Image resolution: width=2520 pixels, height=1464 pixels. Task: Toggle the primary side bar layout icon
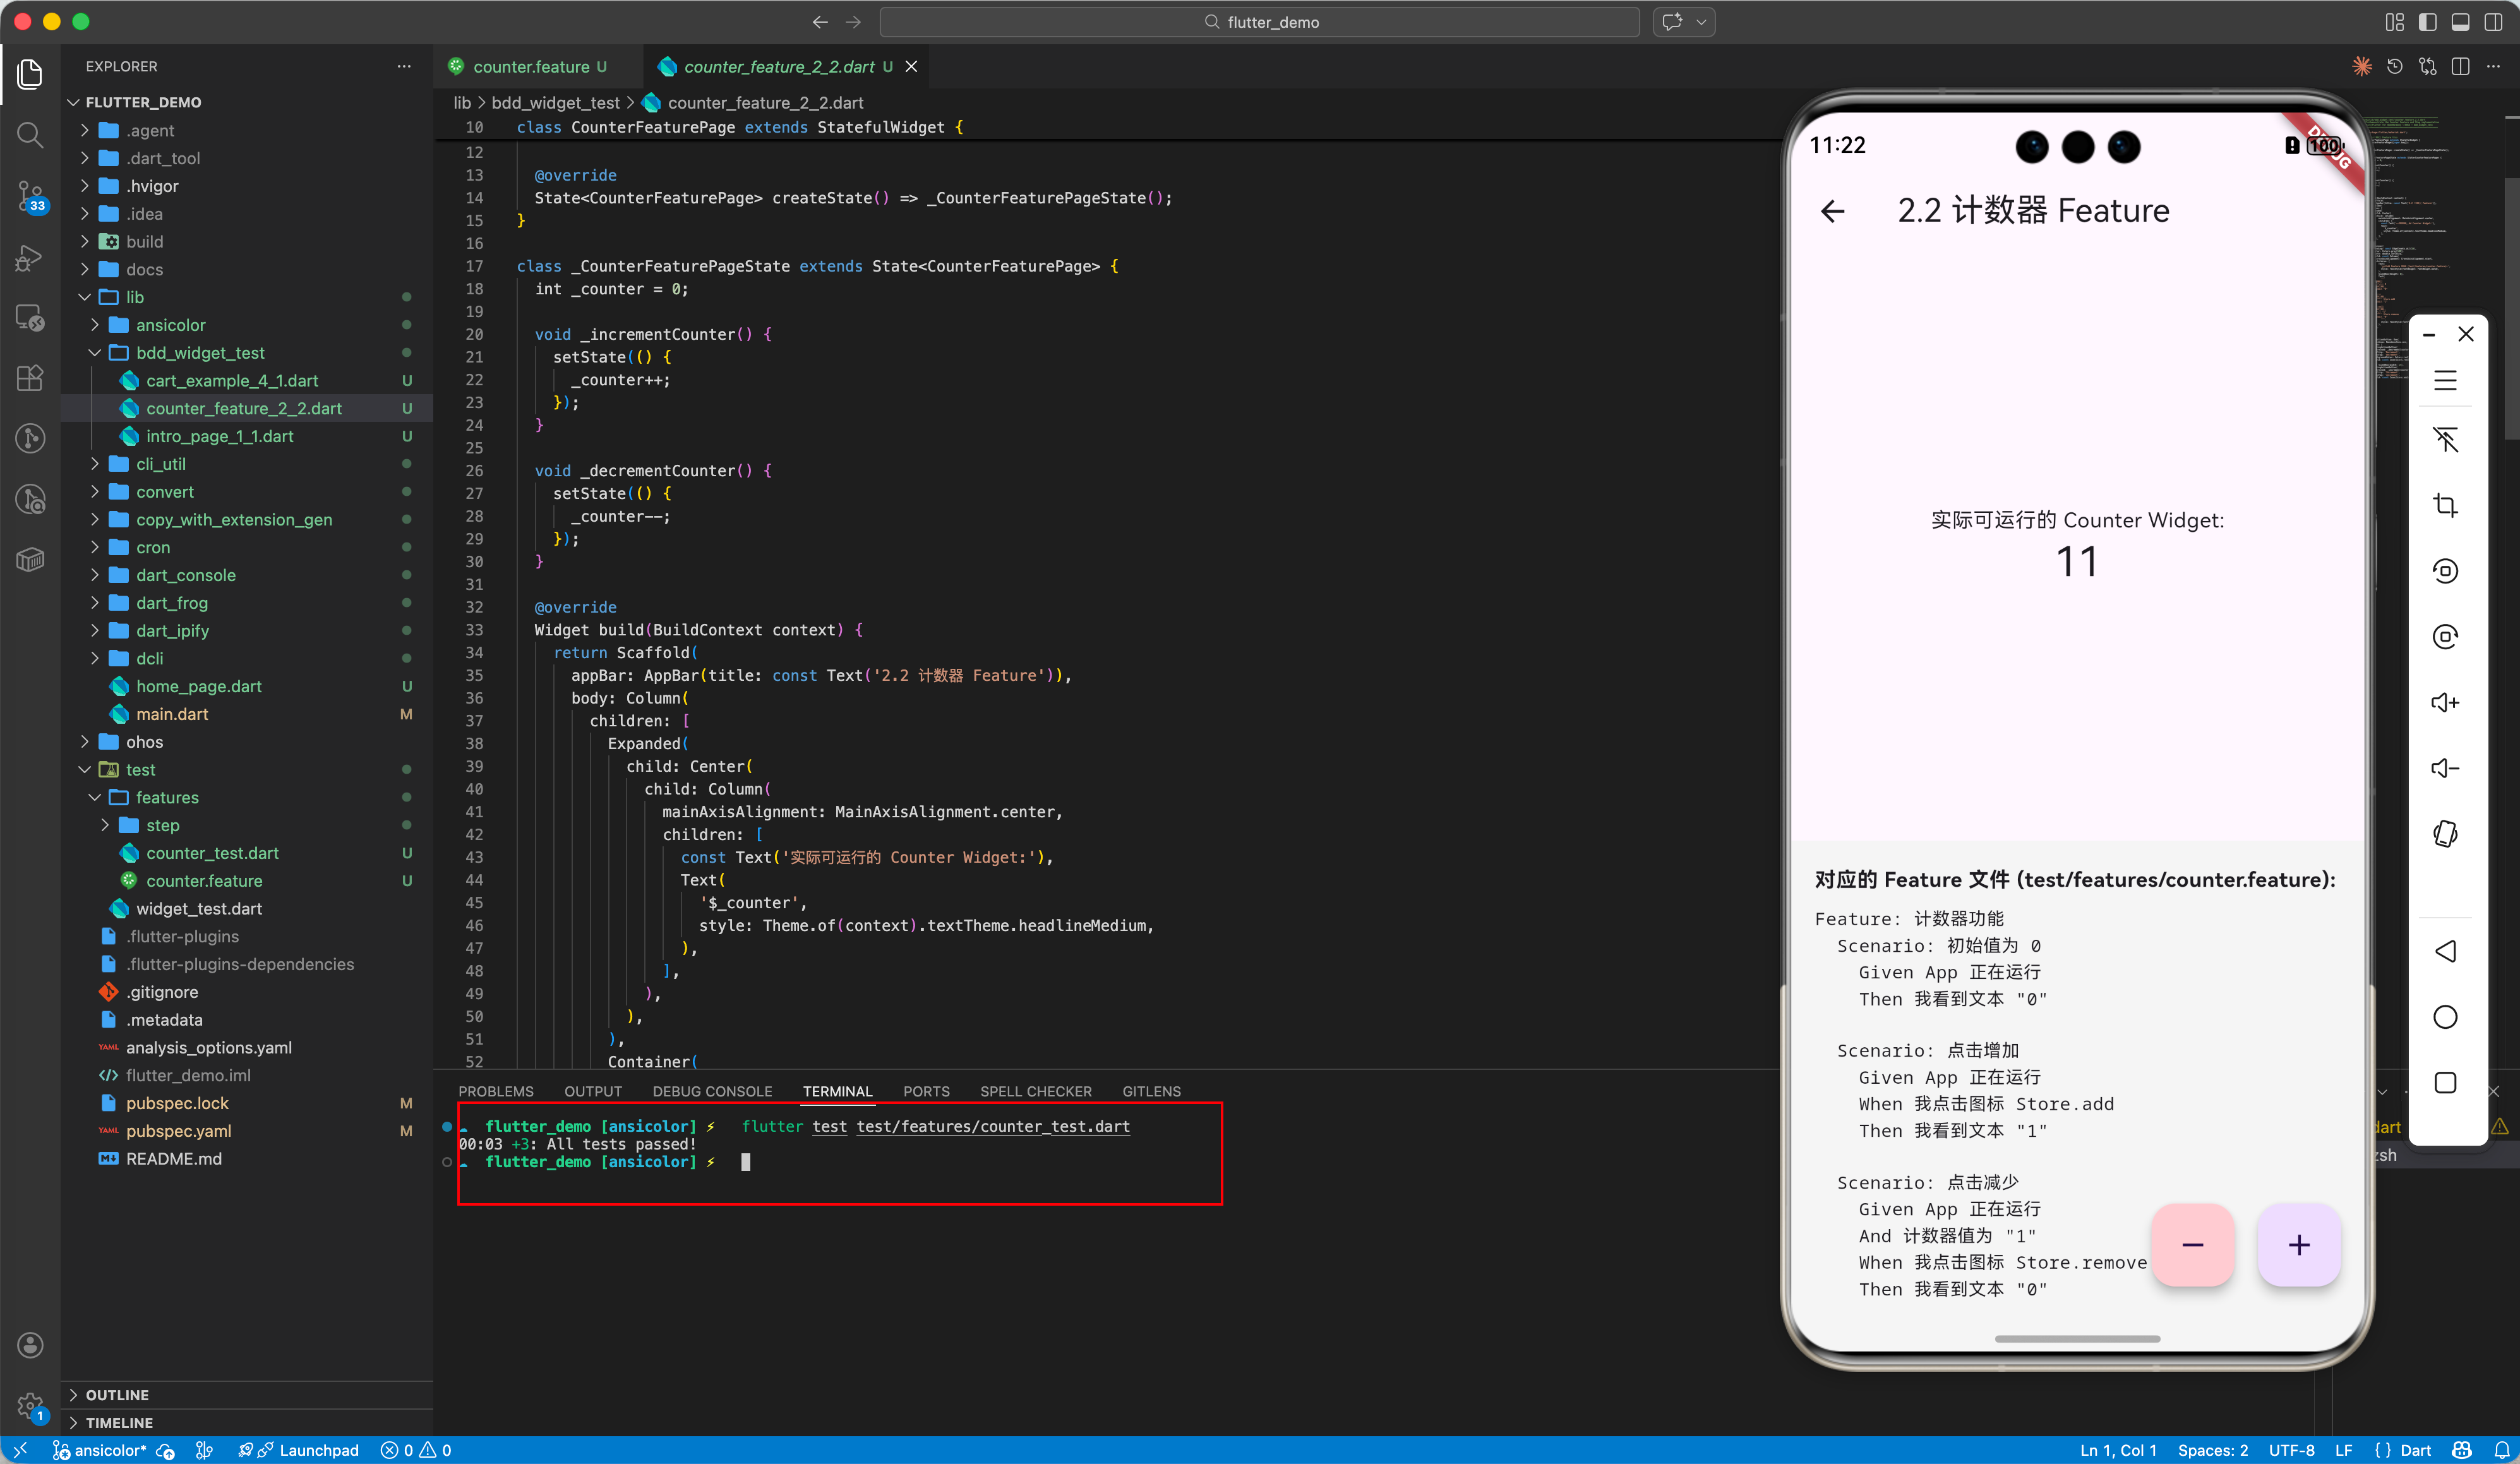2427,22
